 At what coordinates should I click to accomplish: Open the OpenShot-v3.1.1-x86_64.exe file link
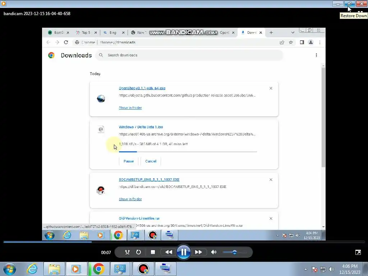pos(142,88)
